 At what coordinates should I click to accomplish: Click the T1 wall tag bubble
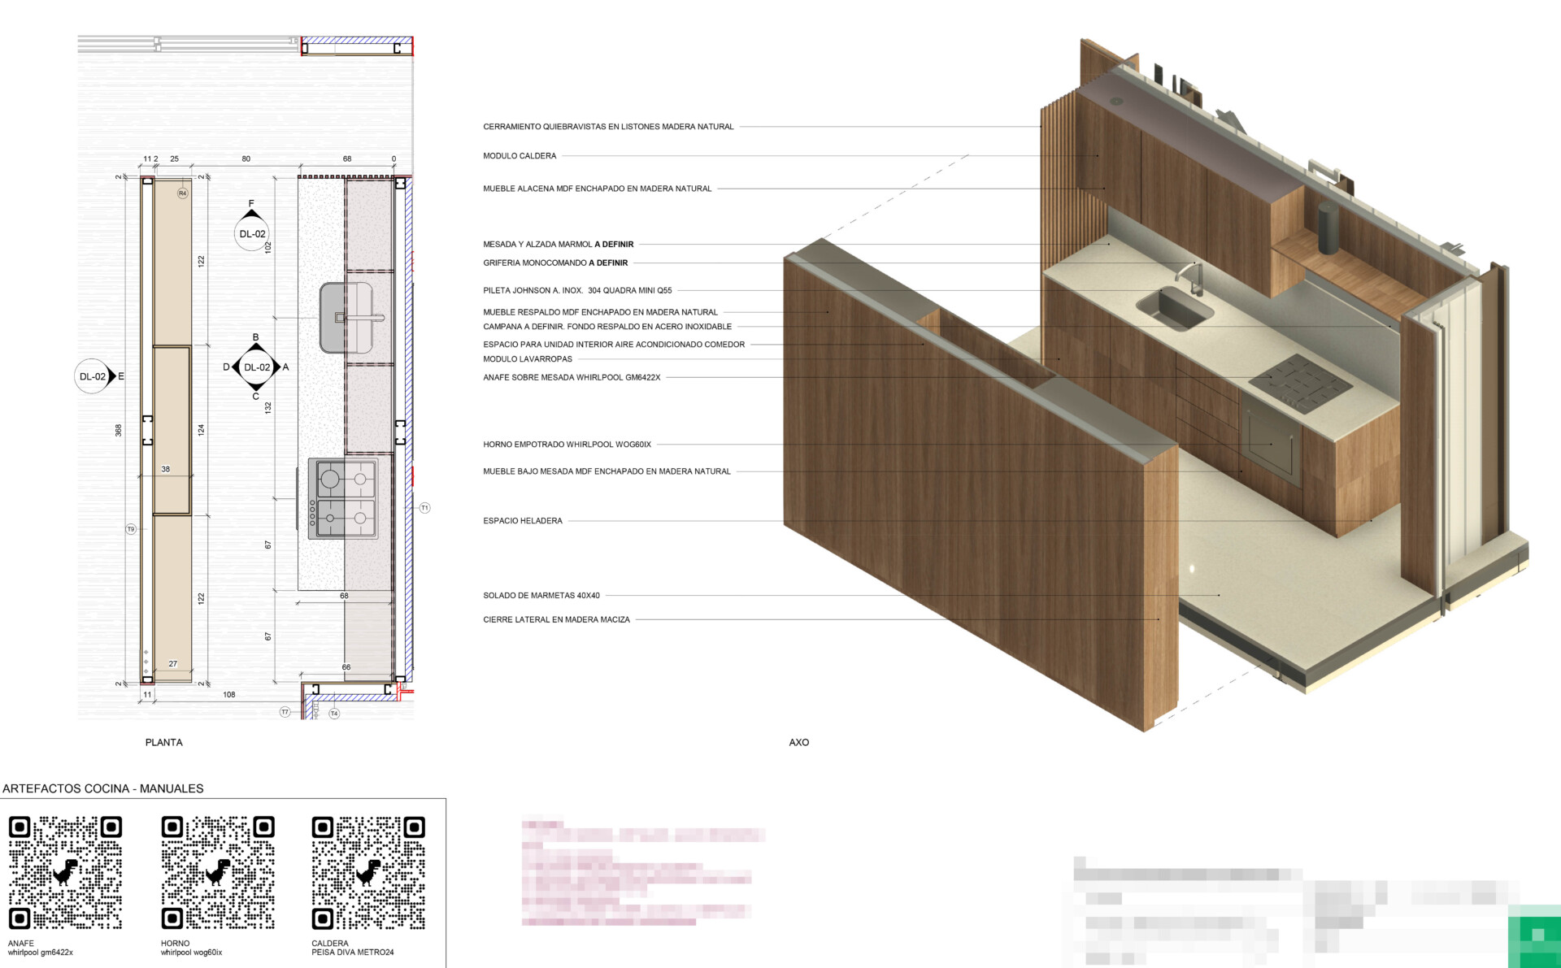coord(424,508)
